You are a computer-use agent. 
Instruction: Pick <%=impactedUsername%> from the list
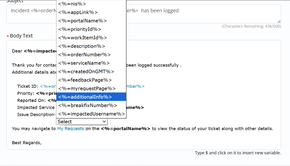tap(92, 114)
